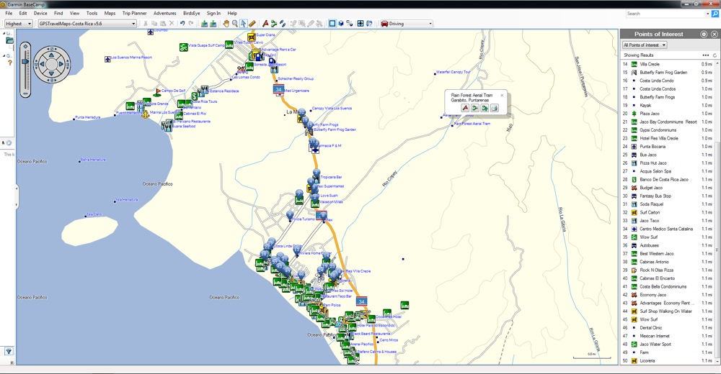The image size is (721, 374).
Task: Click the Cut toolbar icon
Action: click(x=146, y=24)
